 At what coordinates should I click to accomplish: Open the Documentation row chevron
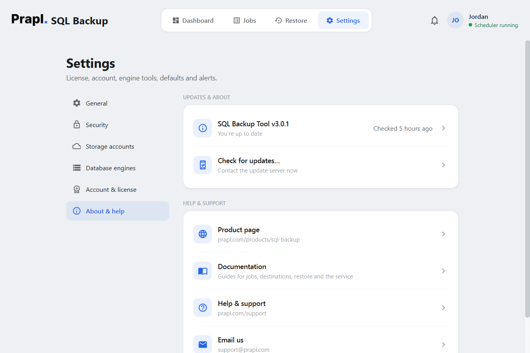point(443,271)
